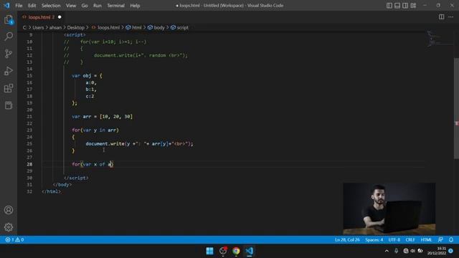
Task: Open the Manage gear icon
Action: 9,227
